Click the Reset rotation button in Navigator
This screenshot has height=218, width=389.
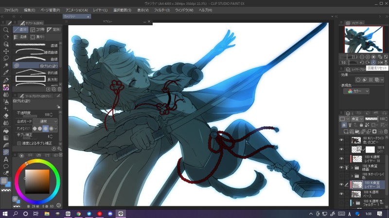(373, 63)
